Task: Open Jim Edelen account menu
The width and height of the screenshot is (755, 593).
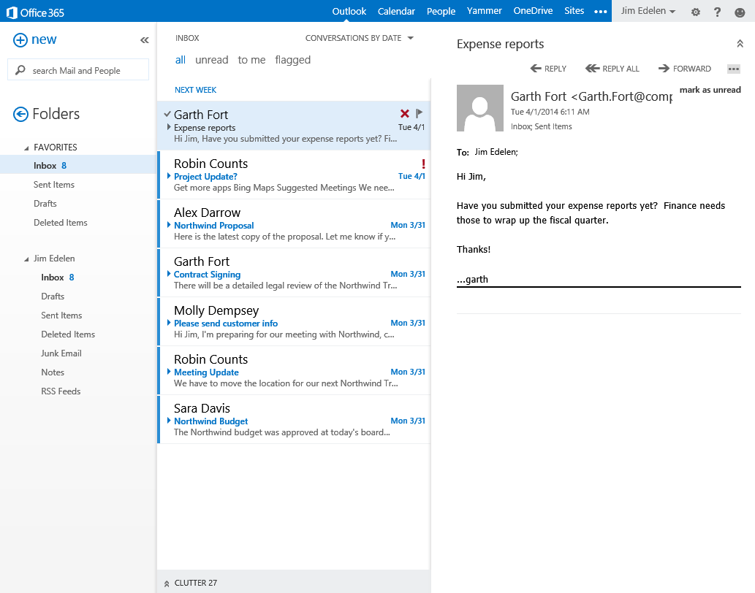Action: 648,12
